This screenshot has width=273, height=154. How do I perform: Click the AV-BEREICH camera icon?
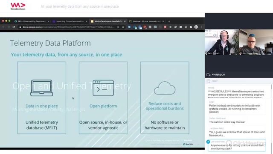coord(208,75)
